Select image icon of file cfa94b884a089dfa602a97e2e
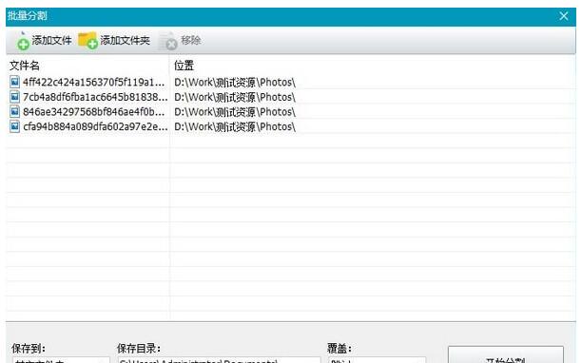Screen dimensions: 582x363 (x=14, y=126)
